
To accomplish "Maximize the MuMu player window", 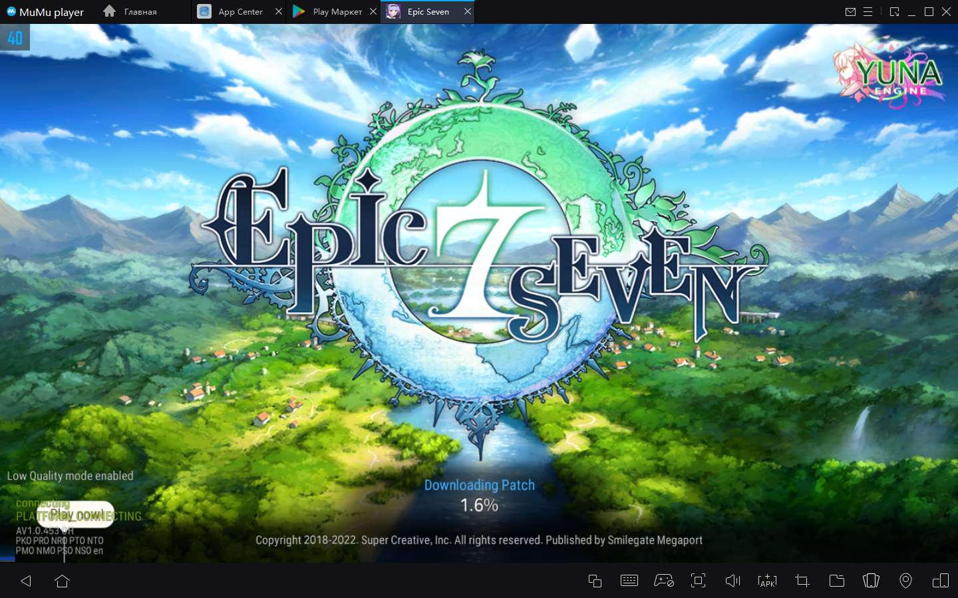I will (x=929, y=12).
